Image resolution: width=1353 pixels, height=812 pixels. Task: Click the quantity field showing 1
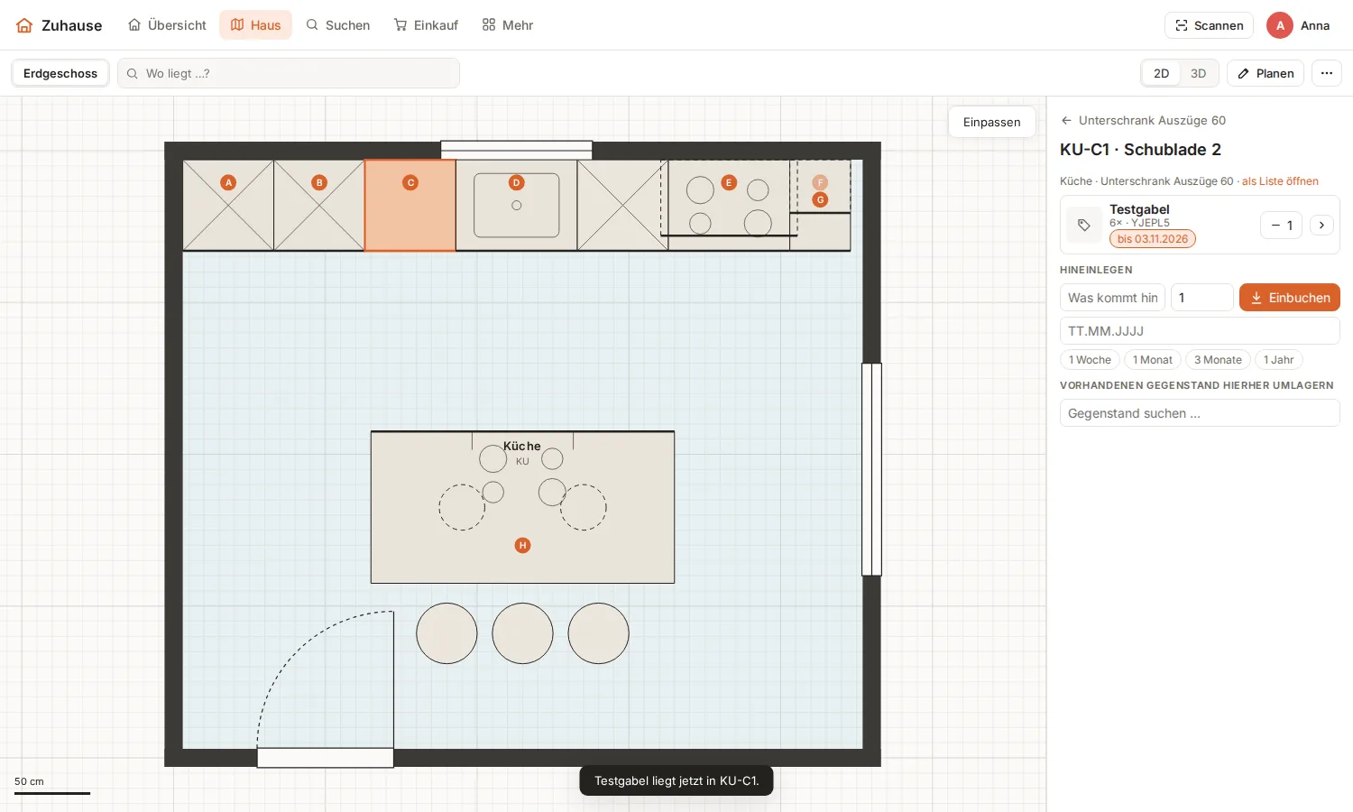pyautogui.click(x=1201, y=298)
